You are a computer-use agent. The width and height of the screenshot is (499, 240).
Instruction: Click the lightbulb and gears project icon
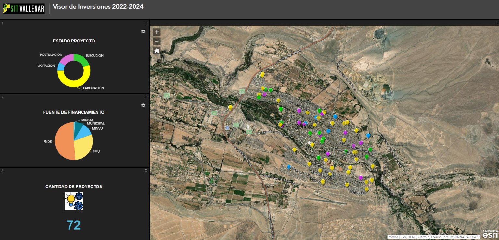74,201
